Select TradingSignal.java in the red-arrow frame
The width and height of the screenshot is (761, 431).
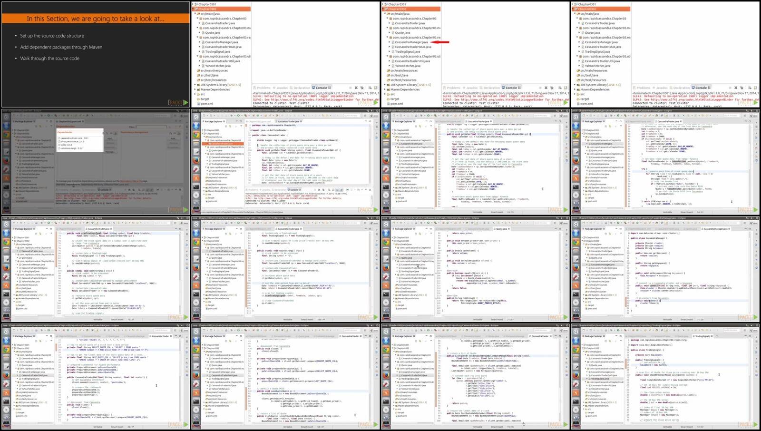[408, 52]
